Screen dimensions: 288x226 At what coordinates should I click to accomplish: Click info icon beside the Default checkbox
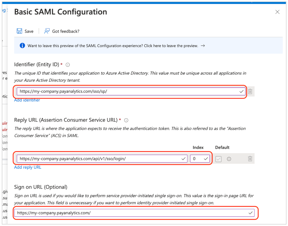(x=229, y=159)
